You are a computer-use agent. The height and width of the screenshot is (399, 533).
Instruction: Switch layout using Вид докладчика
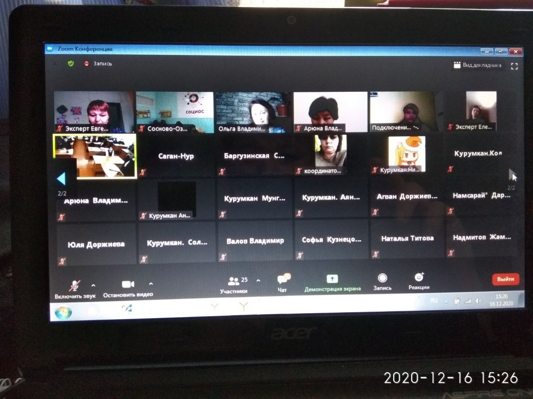[x=478, y=65]
